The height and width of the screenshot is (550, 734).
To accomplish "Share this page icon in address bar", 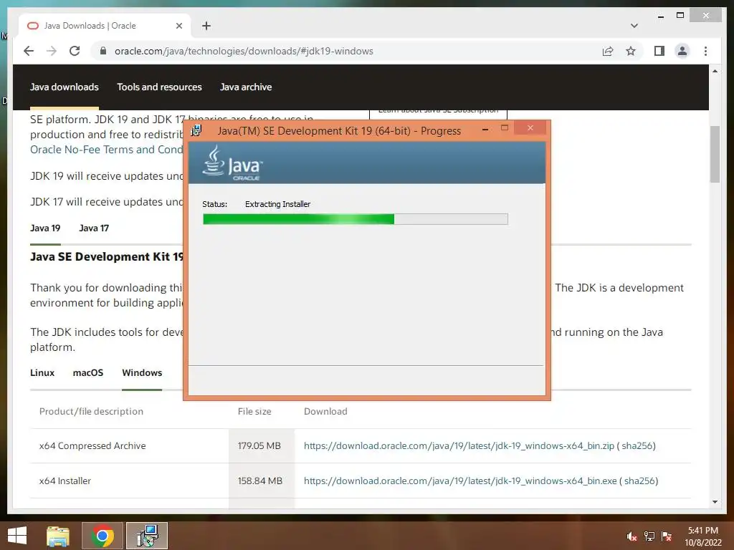I will (608, 51).
